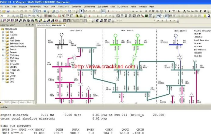Open a file with the folder icon
The height and width of the screenshot is (134, 211).
coord(4,11)
